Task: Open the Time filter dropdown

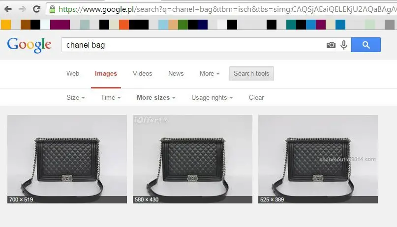Action: (x=111, y=97)
